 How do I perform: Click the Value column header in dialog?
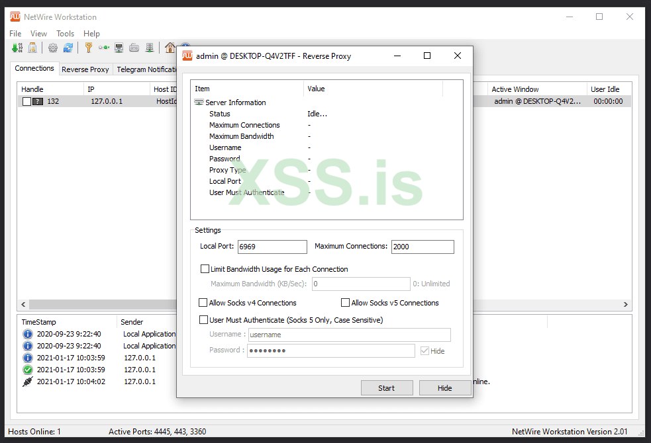click(374, 89)
